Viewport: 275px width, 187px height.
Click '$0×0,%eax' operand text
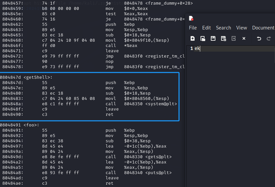coord(136,9)
